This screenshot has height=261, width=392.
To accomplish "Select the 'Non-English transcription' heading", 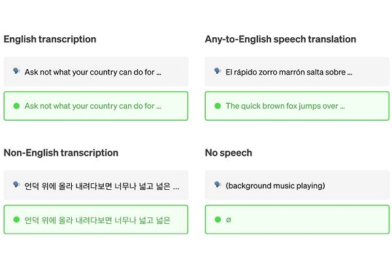I will 61,153.
